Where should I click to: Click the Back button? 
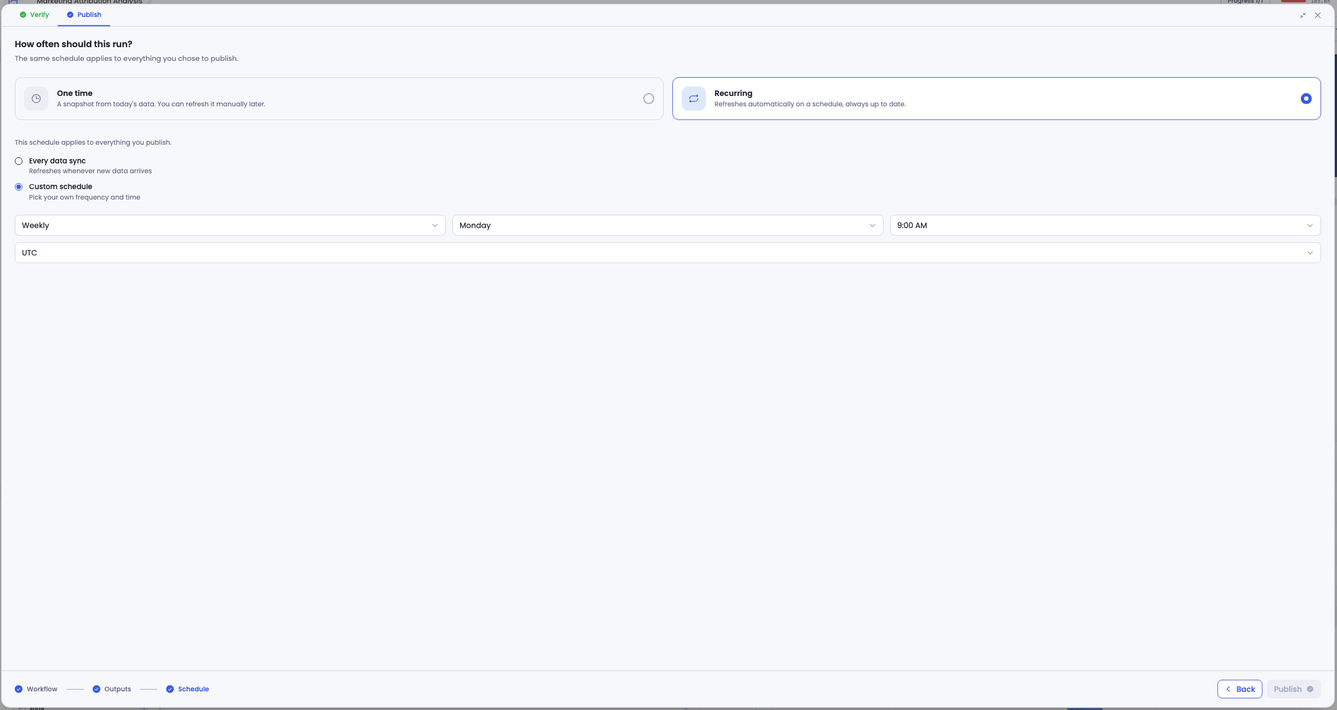point(1240,689)
